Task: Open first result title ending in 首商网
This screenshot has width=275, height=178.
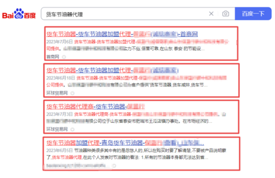Action: [x=122, y=34]
